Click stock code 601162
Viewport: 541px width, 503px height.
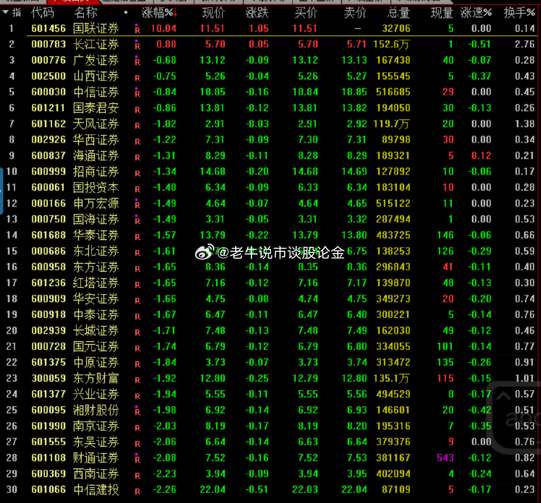click(48, 123)
